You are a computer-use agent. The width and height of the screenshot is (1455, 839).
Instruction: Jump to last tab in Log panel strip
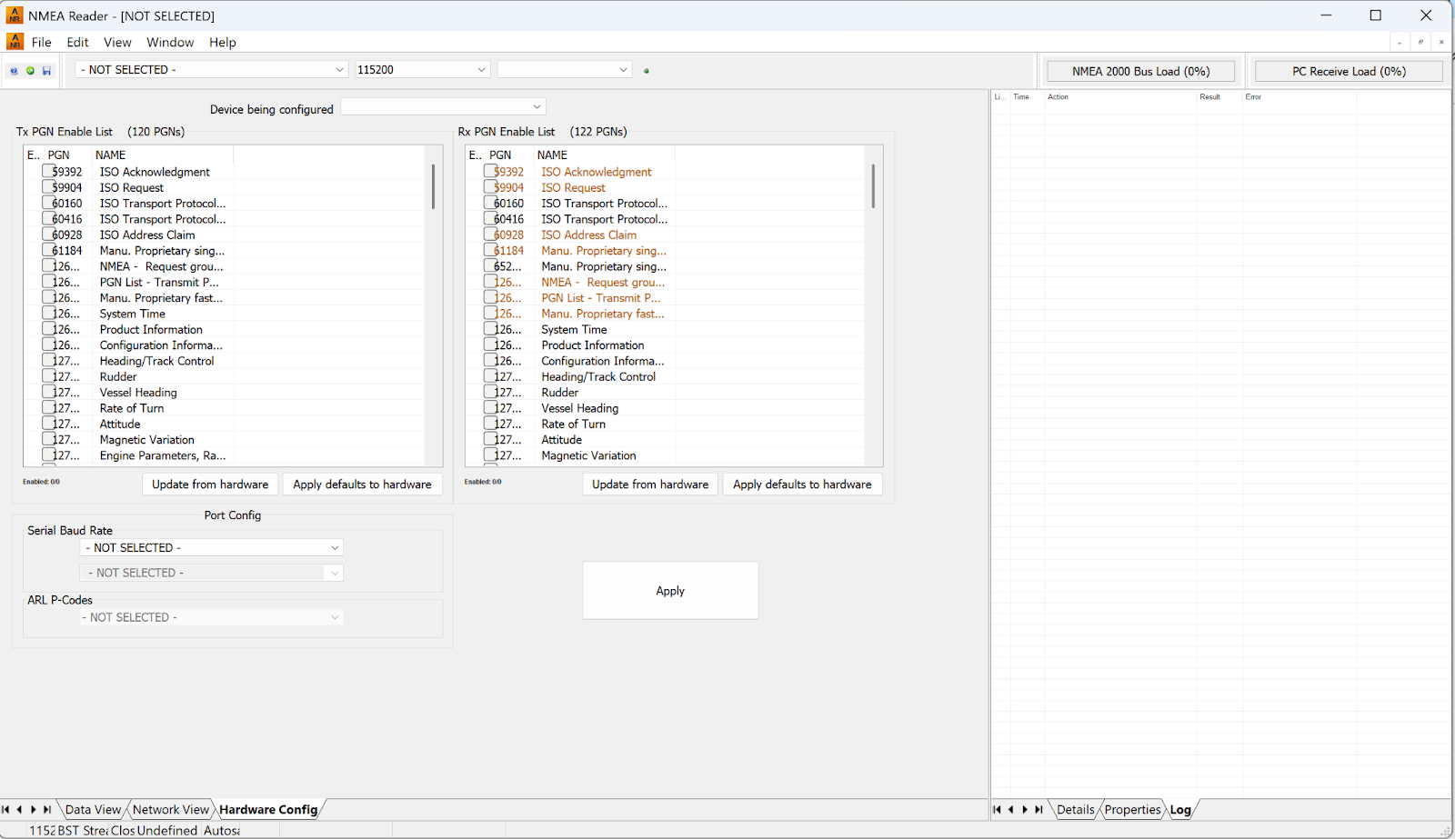(1039, 810)
